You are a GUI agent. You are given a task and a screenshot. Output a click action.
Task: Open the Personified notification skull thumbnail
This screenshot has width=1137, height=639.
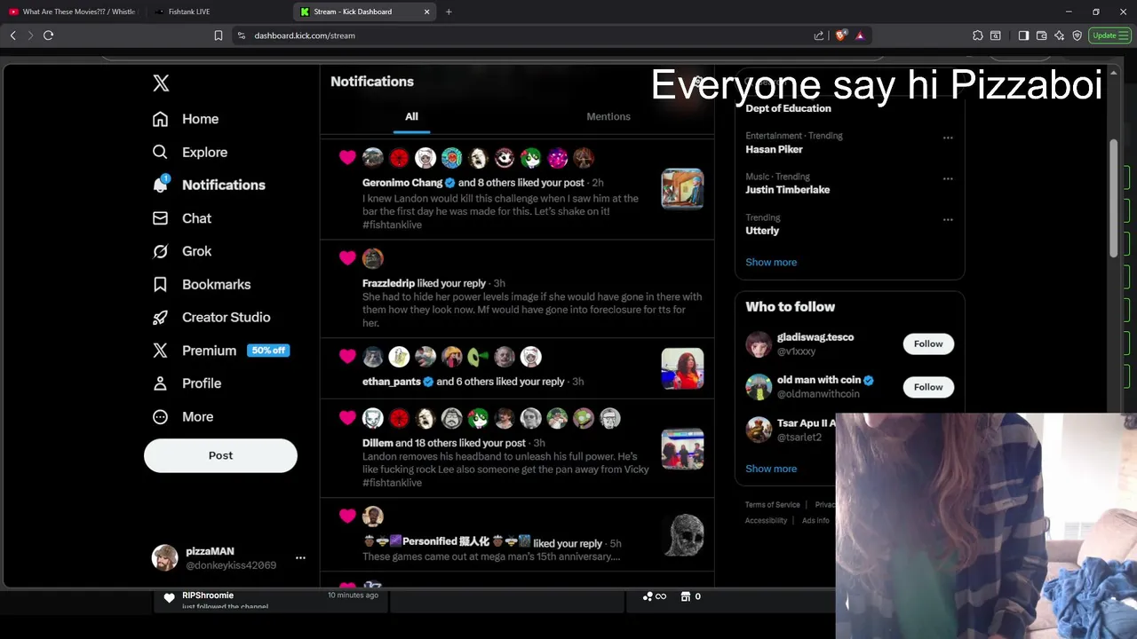[685, 535]
